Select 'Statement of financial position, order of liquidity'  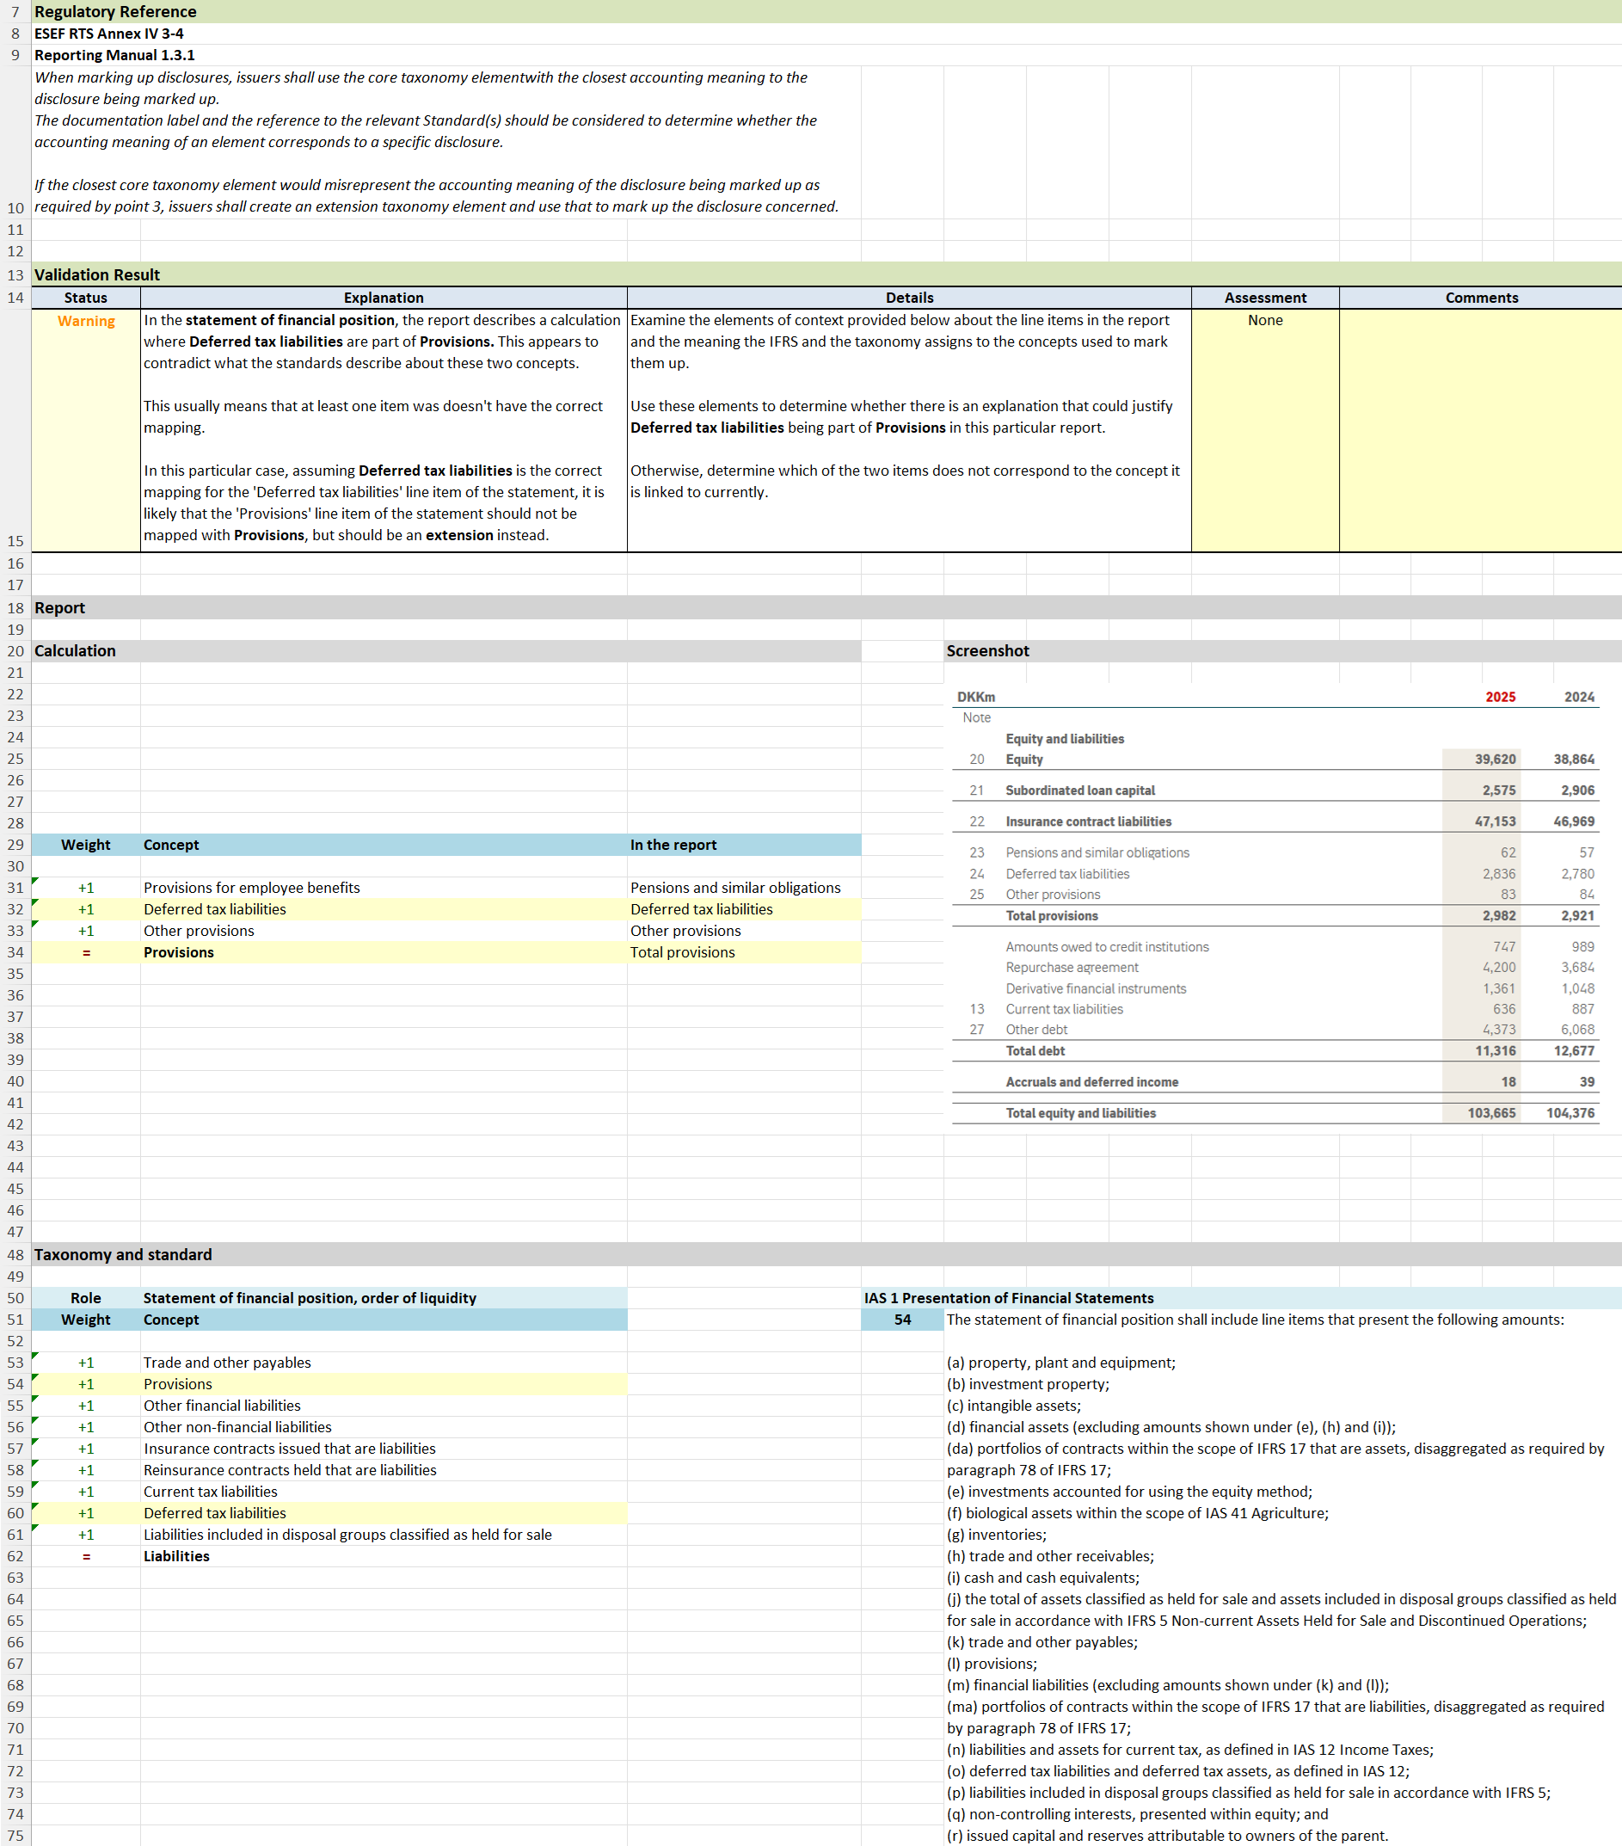(x=384, y=1298)
